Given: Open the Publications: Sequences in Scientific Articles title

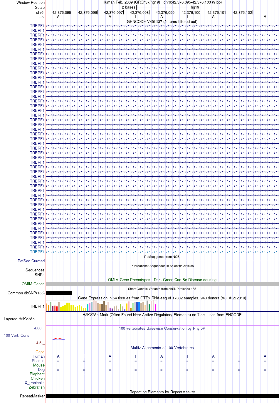Looking at the screenshot, I should [x=162, y=266].
